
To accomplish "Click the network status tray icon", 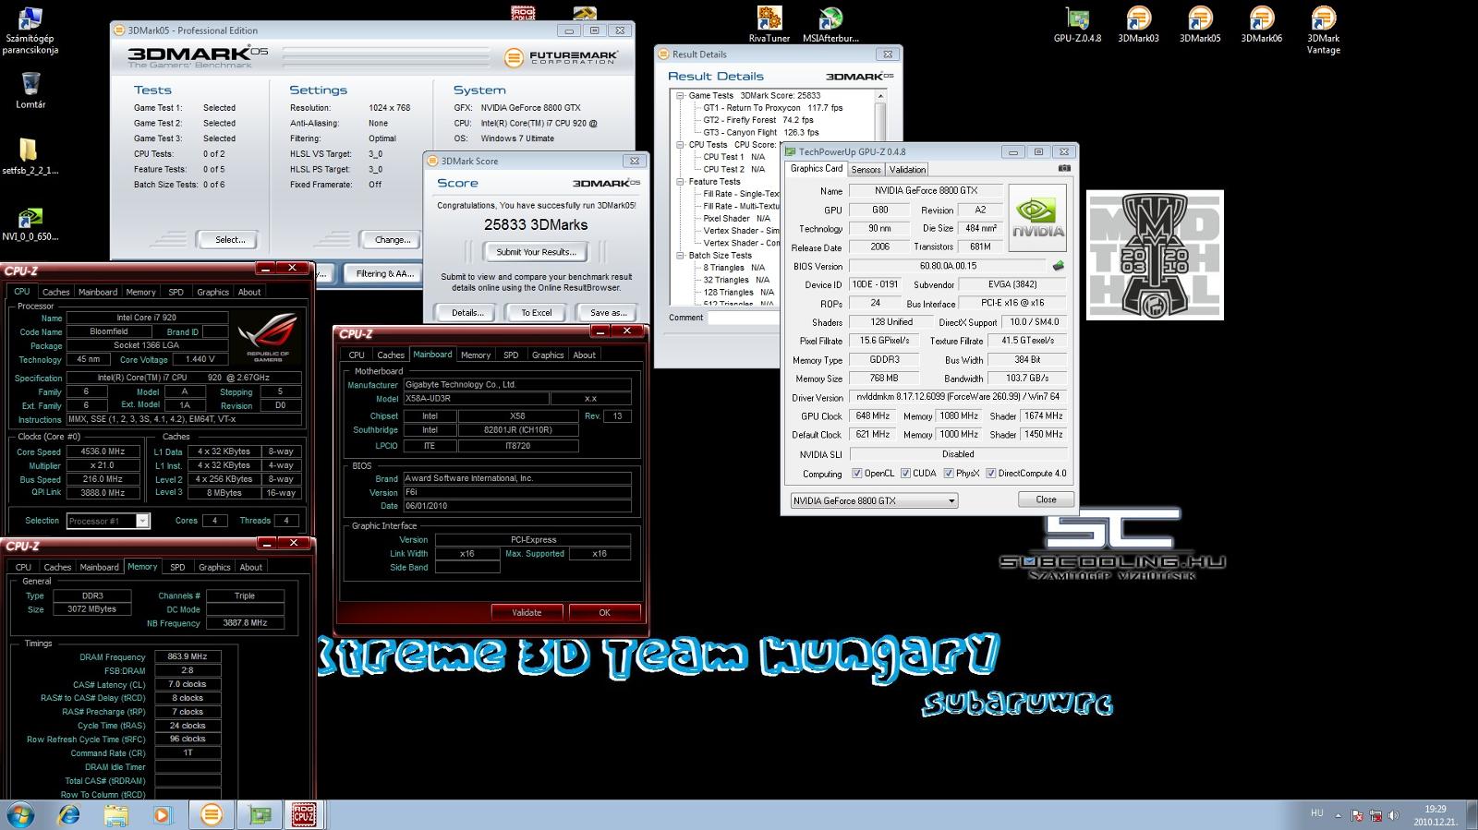I will (x=1375, y=816).
